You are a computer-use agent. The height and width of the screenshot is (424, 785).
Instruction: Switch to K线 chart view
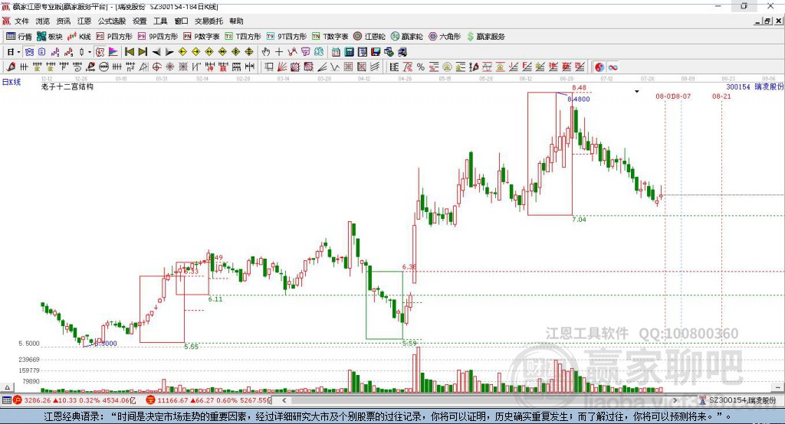click(x=79, y=37)
